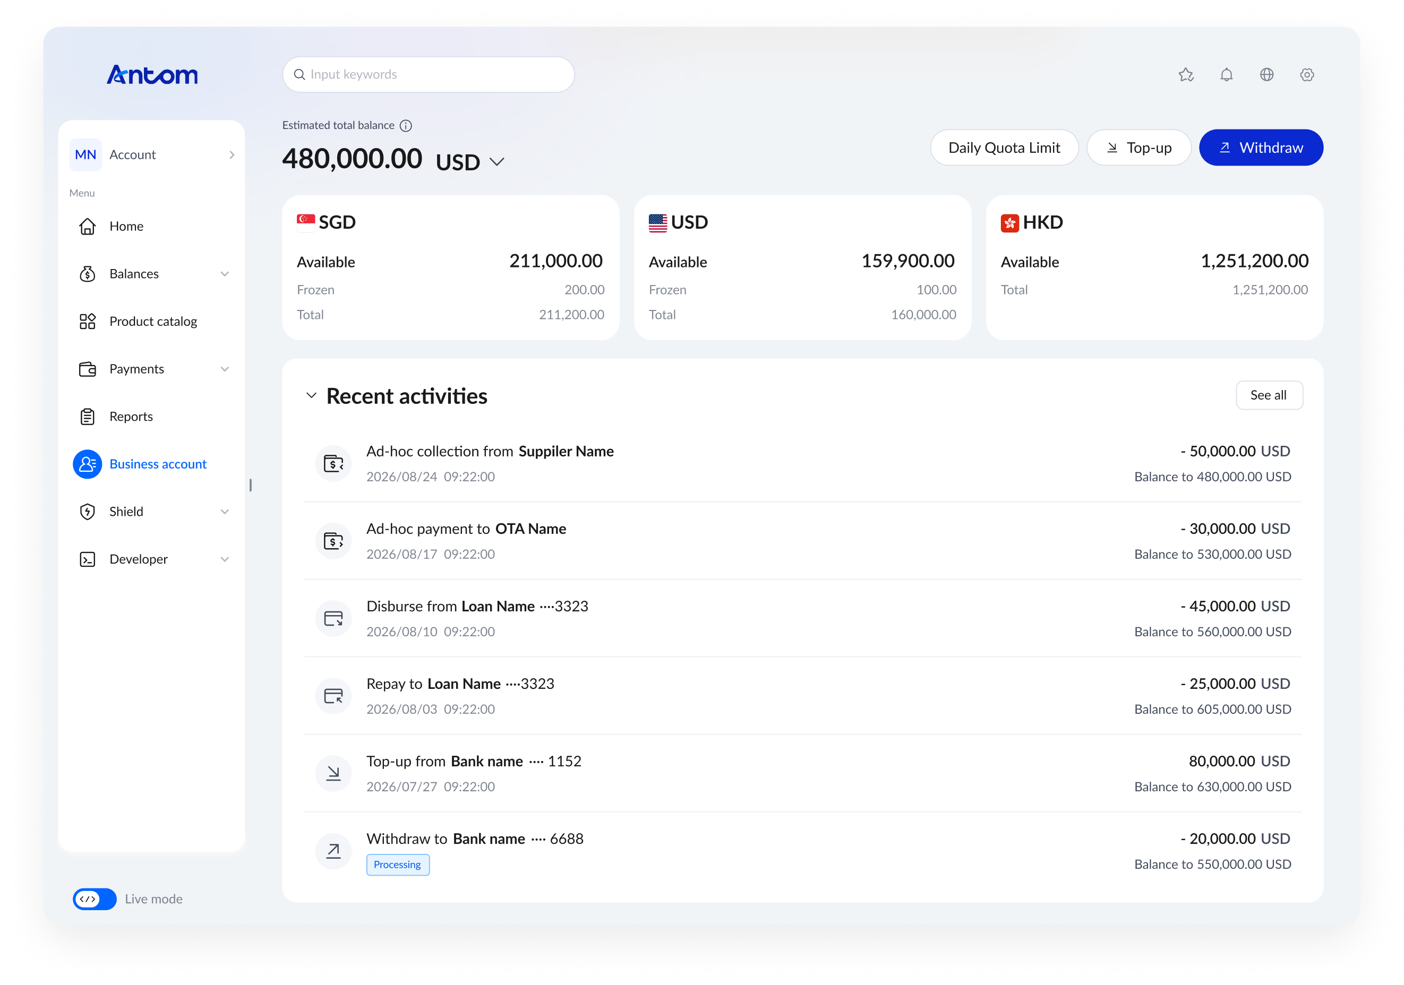Viewport: 1404px width, 985px height.
Task: Expand the Shield menu chevron
Action: click(225, 512)
